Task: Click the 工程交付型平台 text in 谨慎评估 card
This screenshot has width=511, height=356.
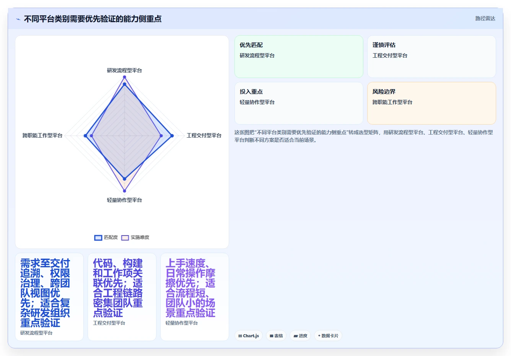Action: 390,55
